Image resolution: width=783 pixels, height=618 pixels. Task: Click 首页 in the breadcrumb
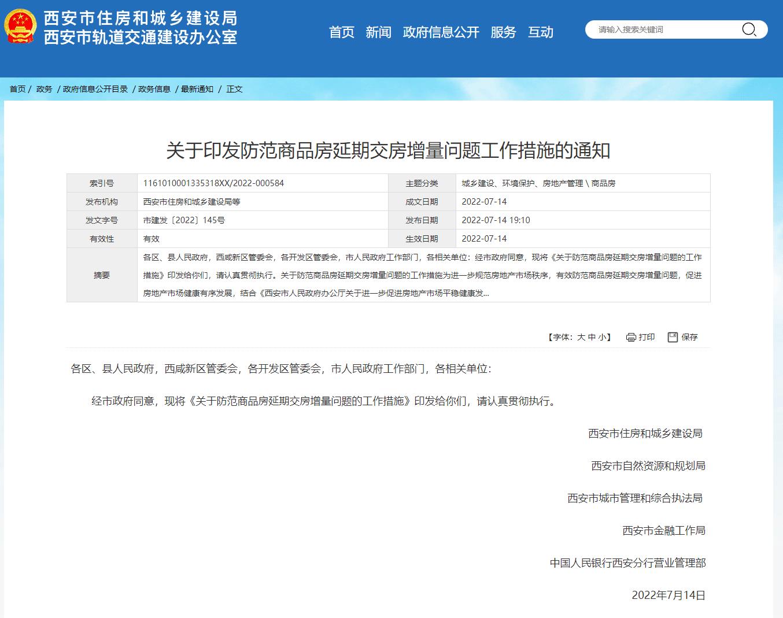click(x=17, y=89)
